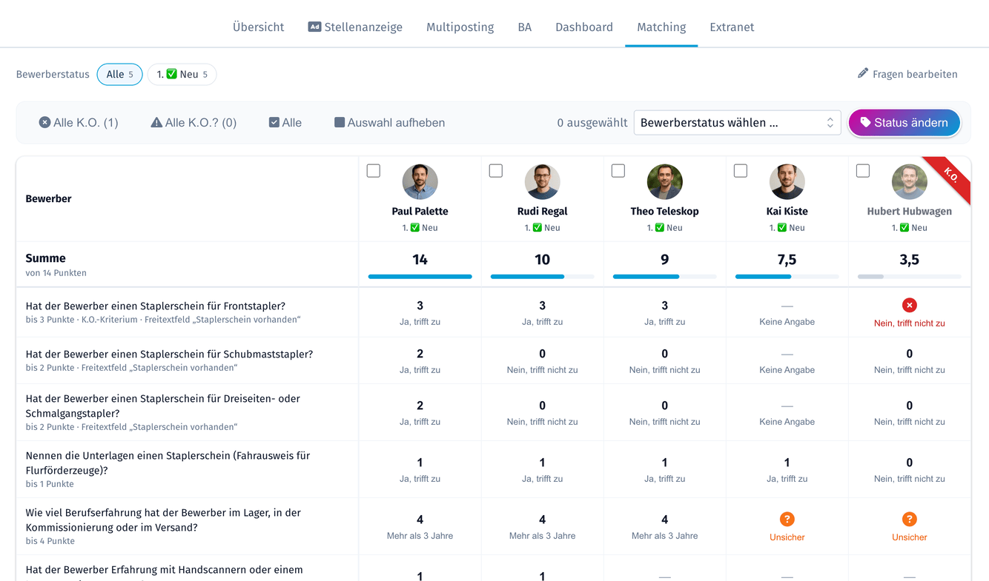Image resolution: width=989 pixels, height=581 pixels.
Task: Click the Status ändern button
Action: coord(904,123)
